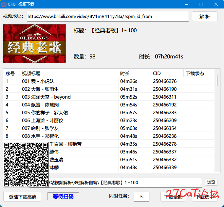The width and height of the screenshot is (224, 207).
Task: Click duration cell 03m23s
Action: click(x=129, y=120)
